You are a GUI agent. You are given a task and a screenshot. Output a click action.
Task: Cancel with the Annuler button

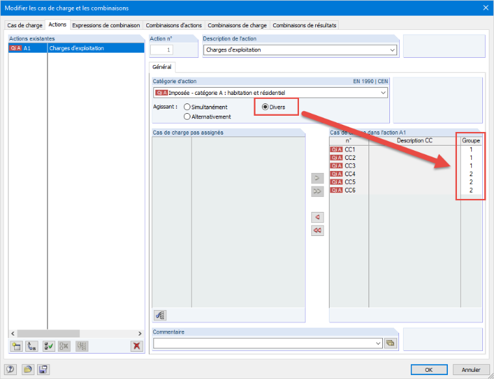point(471,369)
